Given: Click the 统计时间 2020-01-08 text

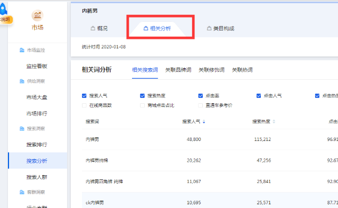Looking at the screenshot, I should [x=104, y=47].
